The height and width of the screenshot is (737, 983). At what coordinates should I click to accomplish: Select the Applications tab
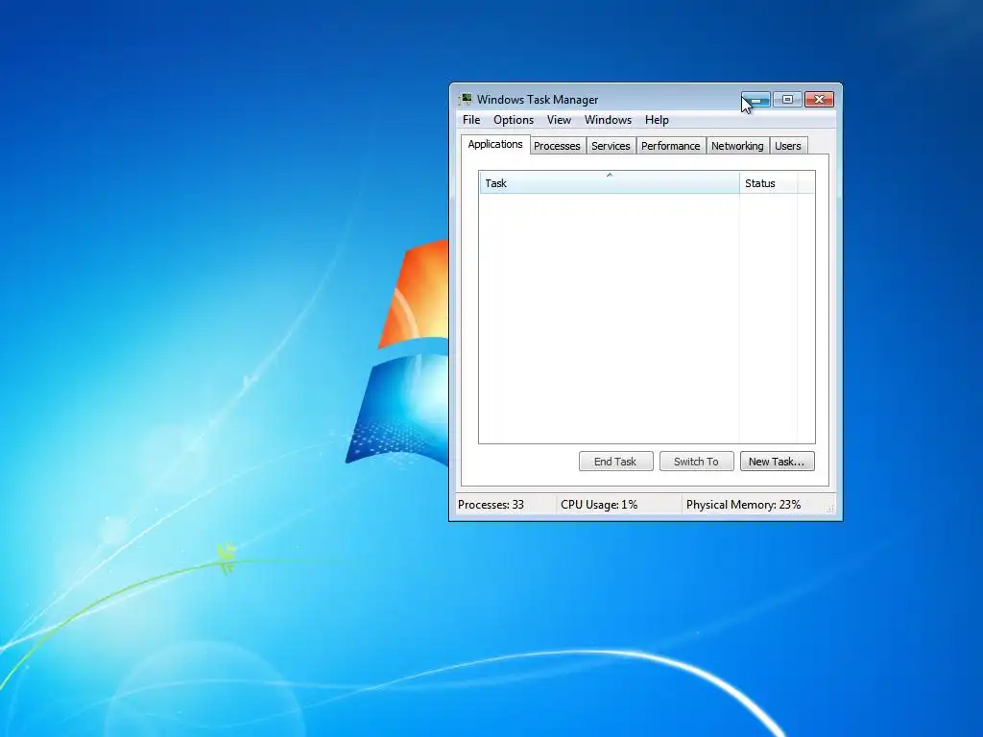(x=495, y=144)
